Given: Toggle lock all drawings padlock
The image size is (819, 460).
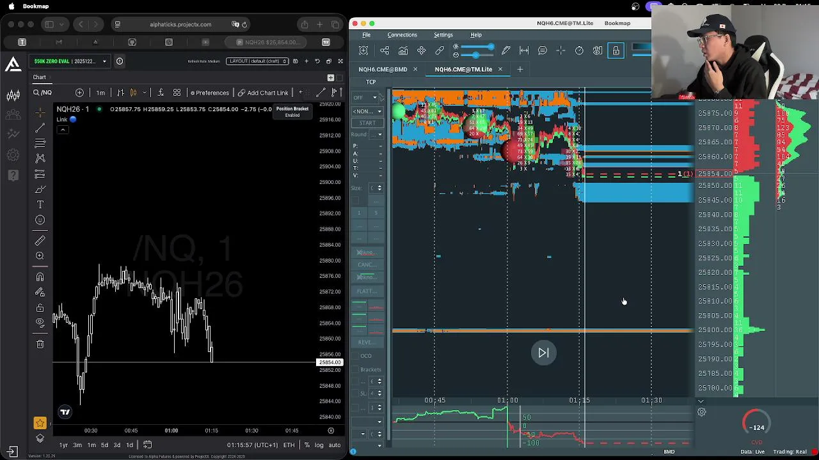Looking at the screenshot, I should pos(40,307).
